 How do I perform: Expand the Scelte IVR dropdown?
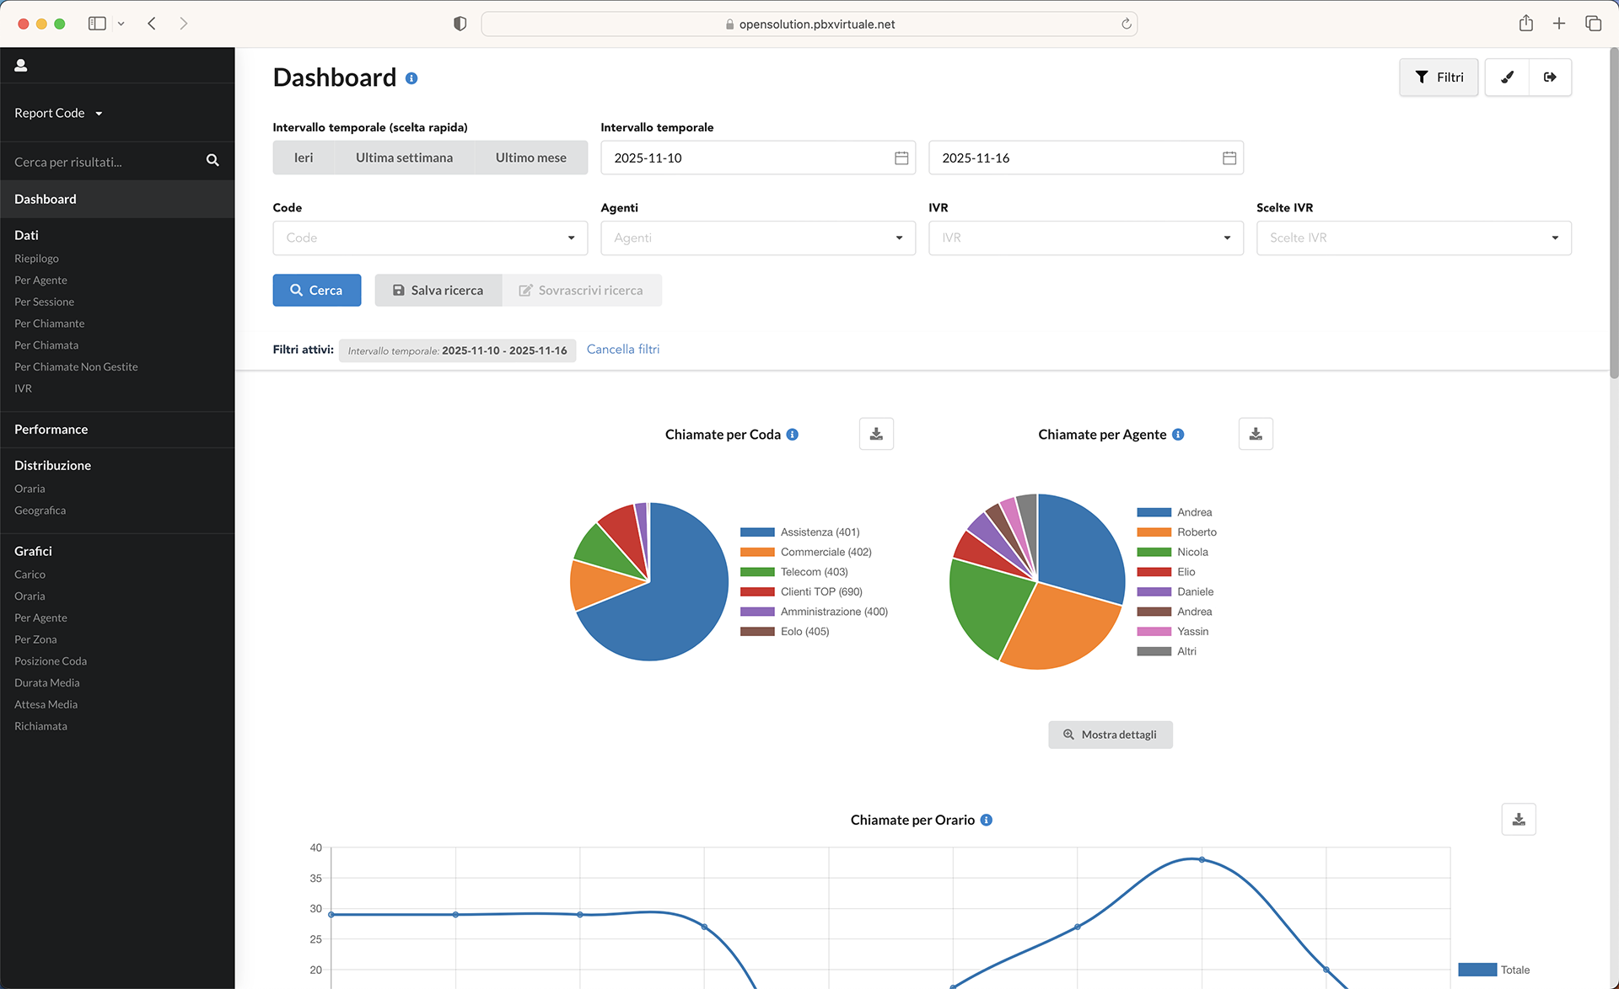point(1414,238)
